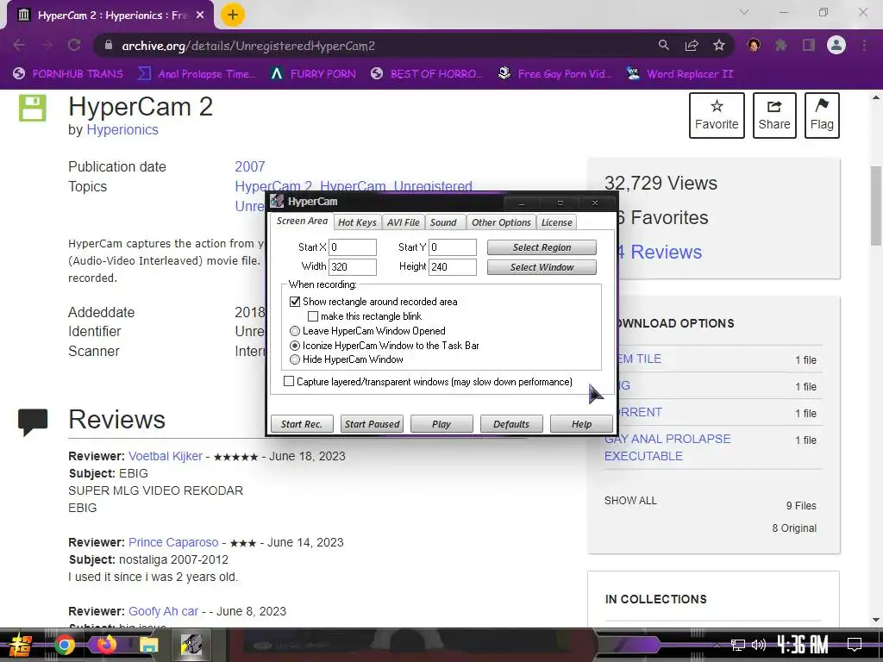
Task: Bookmark this page with the star icon
Action: click(719, 46)
